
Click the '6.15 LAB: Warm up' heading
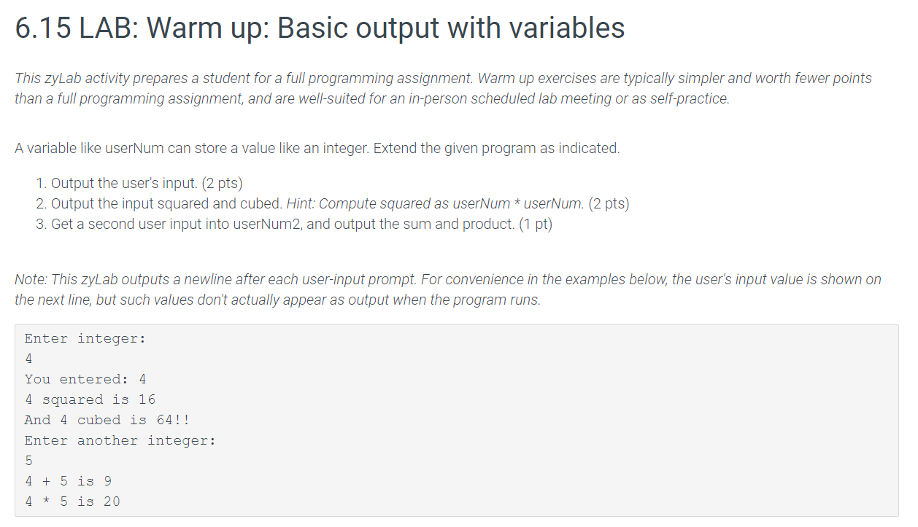point(320,28)
